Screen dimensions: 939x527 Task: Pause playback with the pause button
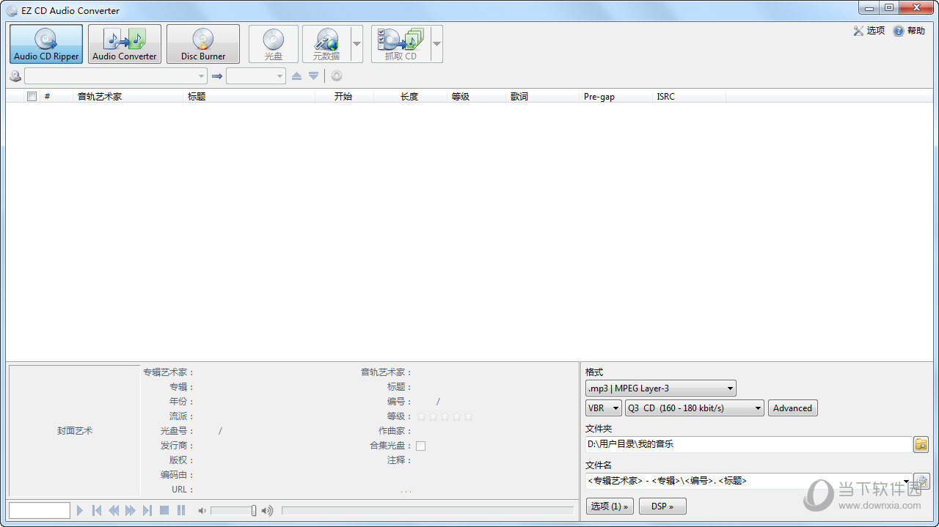181,510
